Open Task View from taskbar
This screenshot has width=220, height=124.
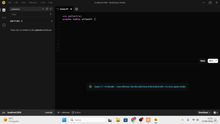click(110, 120)
